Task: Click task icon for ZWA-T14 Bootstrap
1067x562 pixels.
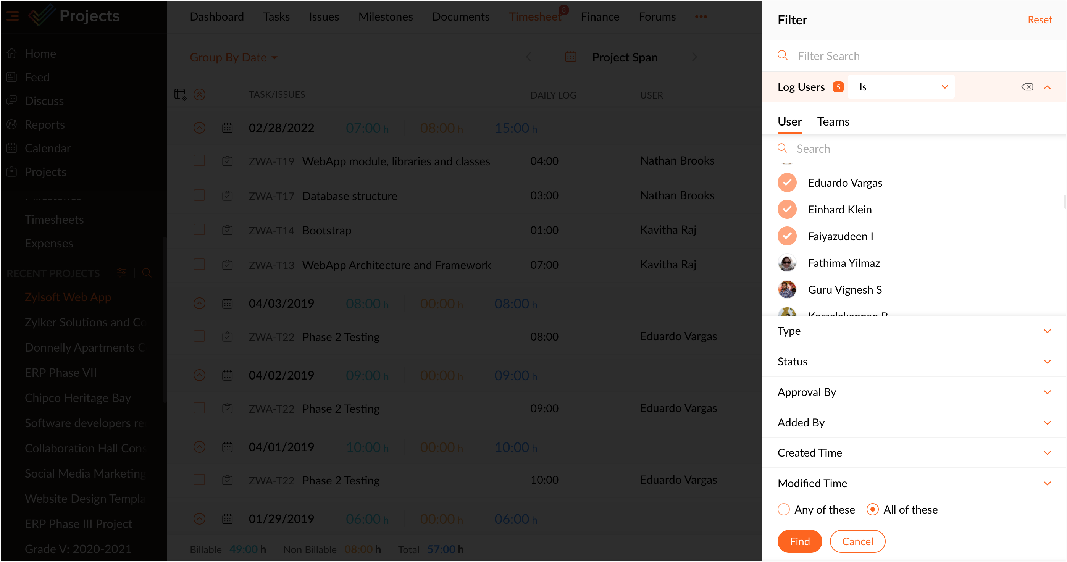Action: point(228,230)
